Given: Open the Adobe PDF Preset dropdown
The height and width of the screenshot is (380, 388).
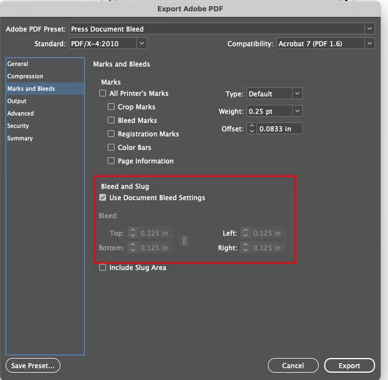Looking at the screenshot, I should coord(222,29).
